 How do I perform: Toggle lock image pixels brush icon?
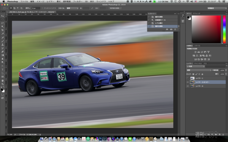[x=196, y=74]
